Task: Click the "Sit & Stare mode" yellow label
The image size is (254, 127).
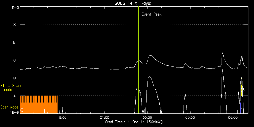Action: pos(11,87)
